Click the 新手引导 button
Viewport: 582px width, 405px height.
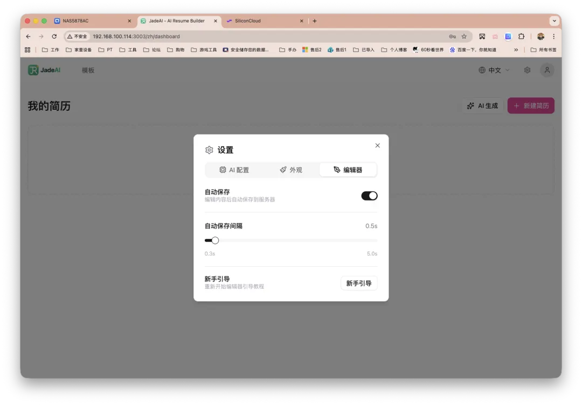(358, 283)
